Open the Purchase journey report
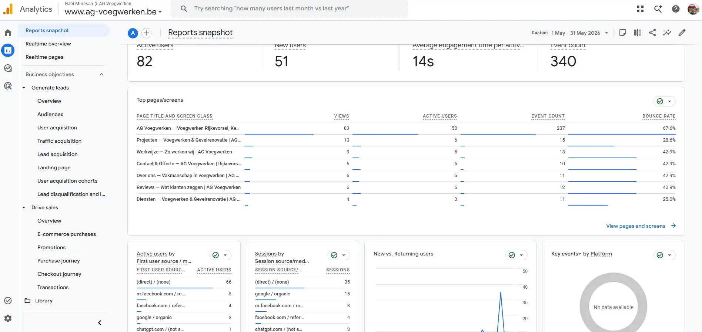 (58, 261)
